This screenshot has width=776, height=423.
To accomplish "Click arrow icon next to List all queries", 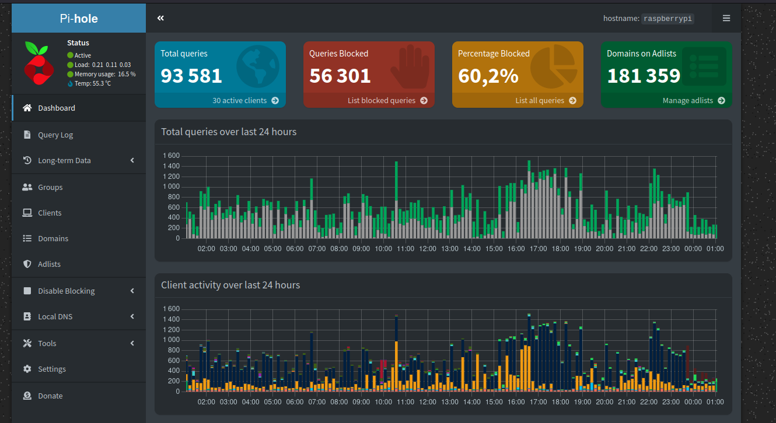I will 572,100.
